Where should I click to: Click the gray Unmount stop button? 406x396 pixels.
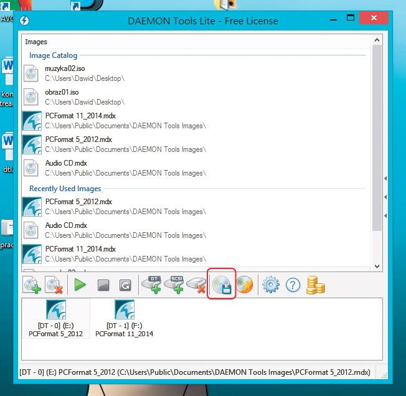(103, 286)
